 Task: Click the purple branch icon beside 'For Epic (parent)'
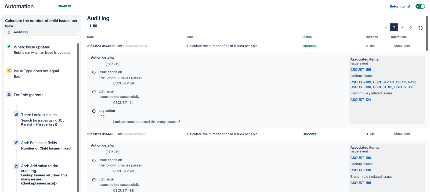[x=9, y=94]
